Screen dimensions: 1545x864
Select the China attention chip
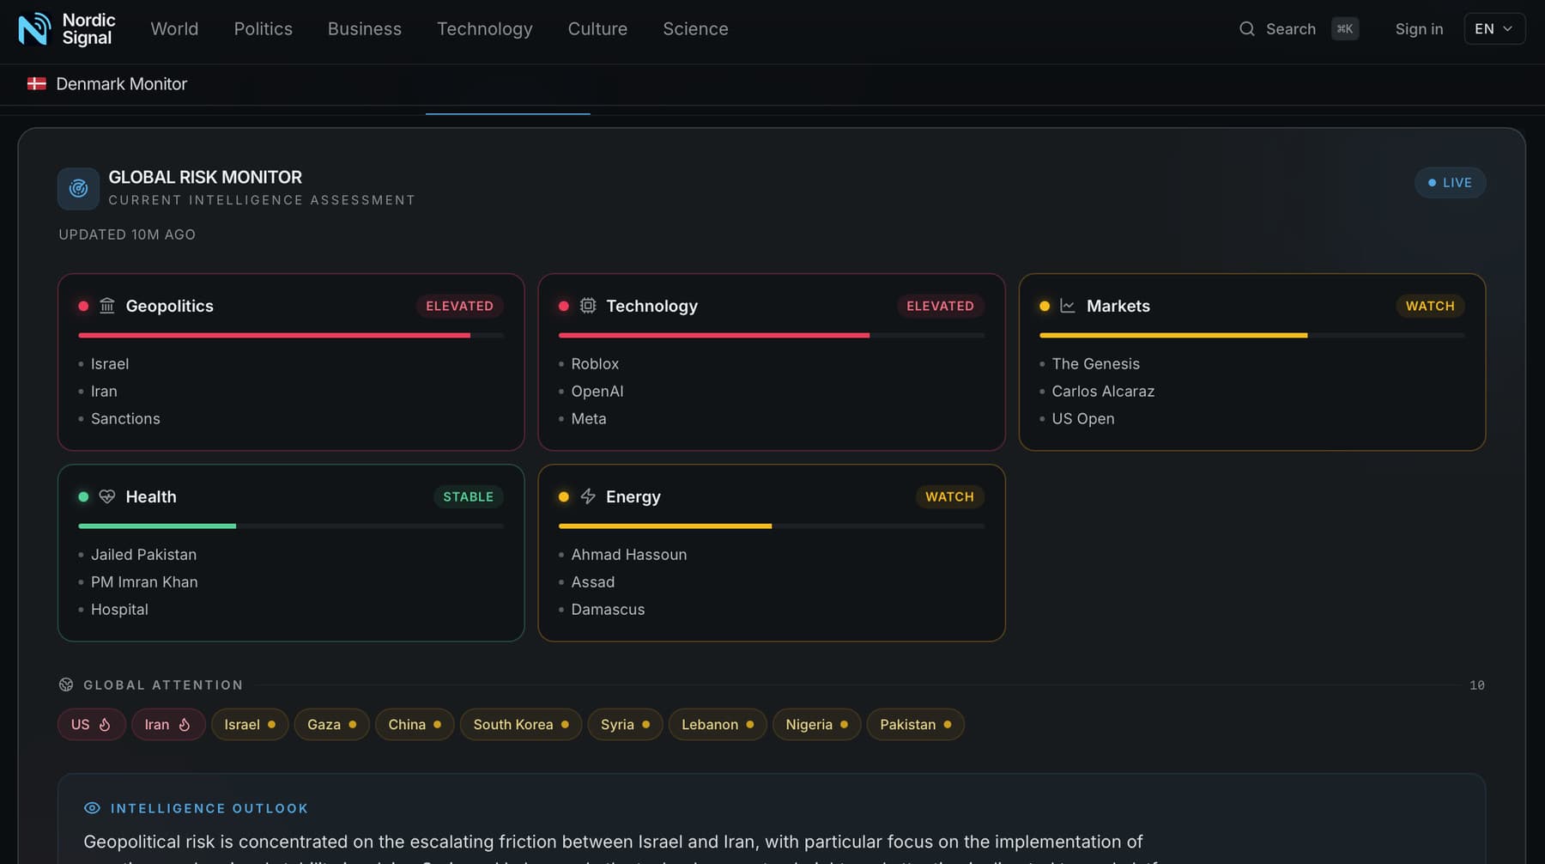click(415, 725)
